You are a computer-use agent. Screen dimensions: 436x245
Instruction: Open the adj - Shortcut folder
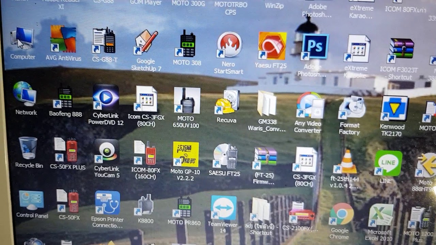260,210
